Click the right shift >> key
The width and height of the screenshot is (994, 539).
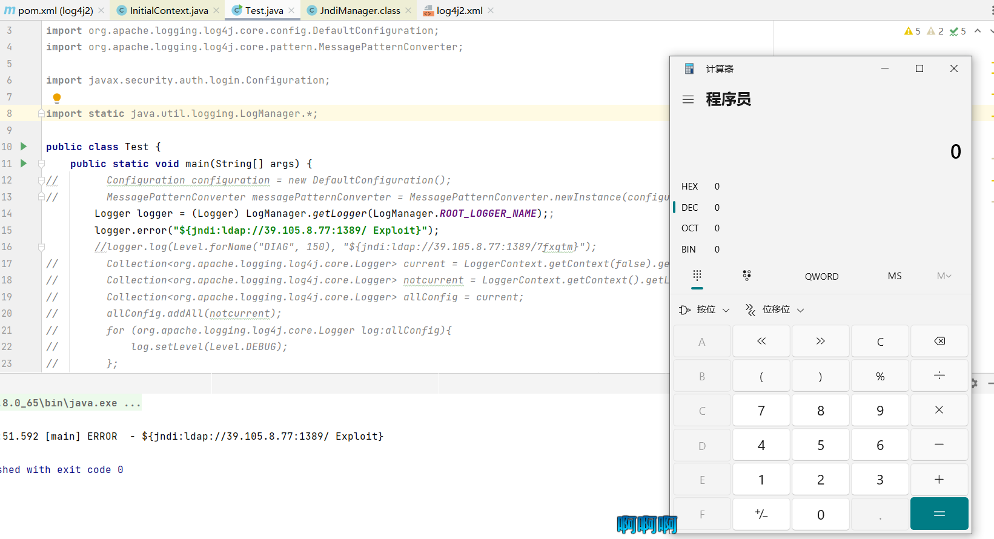(821, 341)
